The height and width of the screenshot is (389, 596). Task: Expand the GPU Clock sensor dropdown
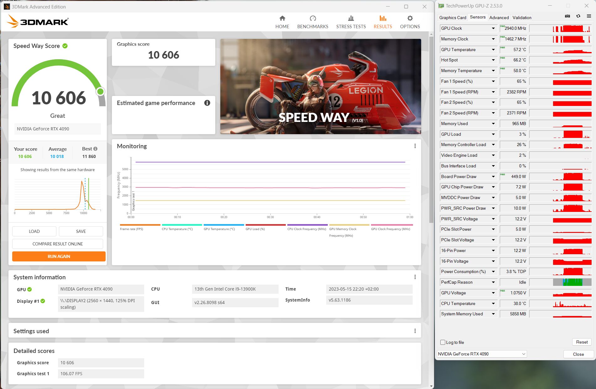pyautogui.click(x=493, y=29)
